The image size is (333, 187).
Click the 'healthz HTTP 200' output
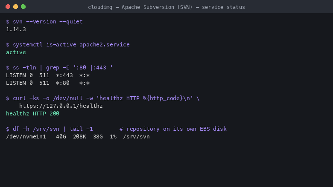32,113
